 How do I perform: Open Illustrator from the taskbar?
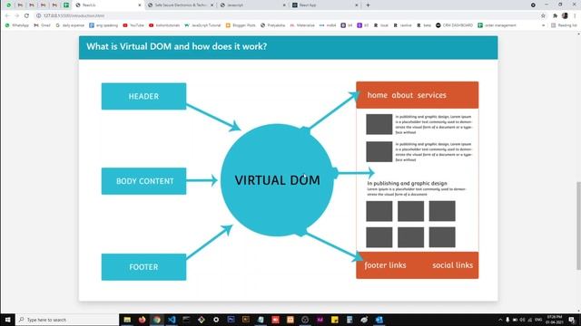click(246, 320)
